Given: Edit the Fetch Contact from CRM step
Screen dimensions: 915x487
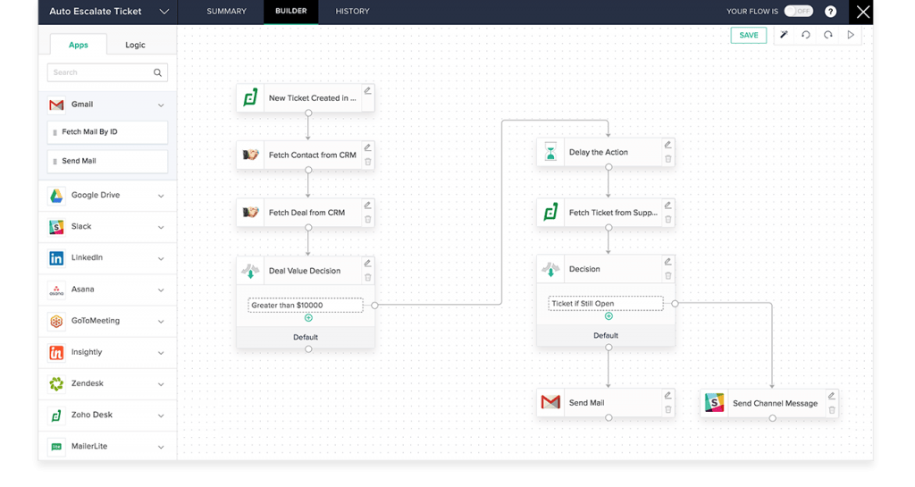Looking at the screenshot, I should [x=367, y=147].
